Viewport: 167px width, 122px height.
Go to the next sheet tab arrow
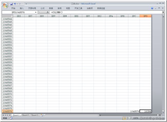click(7, 115)
